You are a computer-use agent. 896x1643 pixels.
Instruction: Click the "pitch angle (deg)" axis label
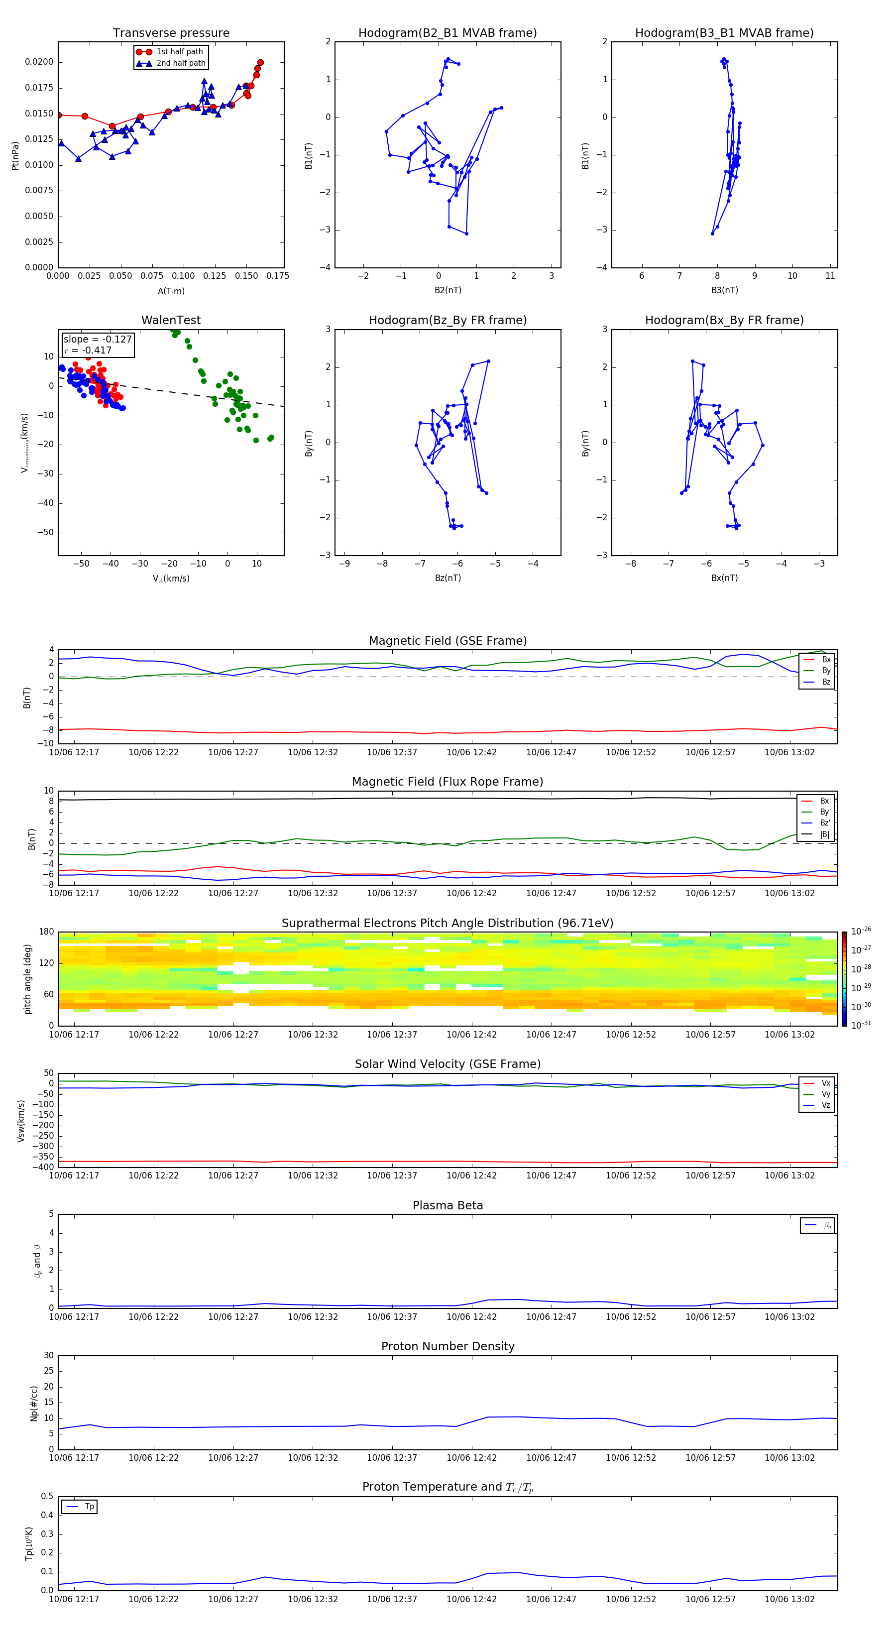click(x=27, y=979)
